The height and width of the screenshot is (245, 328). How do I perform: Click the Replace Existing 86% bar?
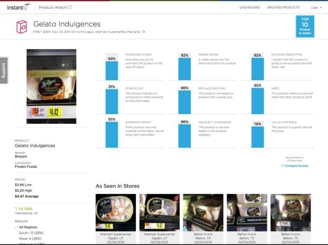tap(184, 102)
